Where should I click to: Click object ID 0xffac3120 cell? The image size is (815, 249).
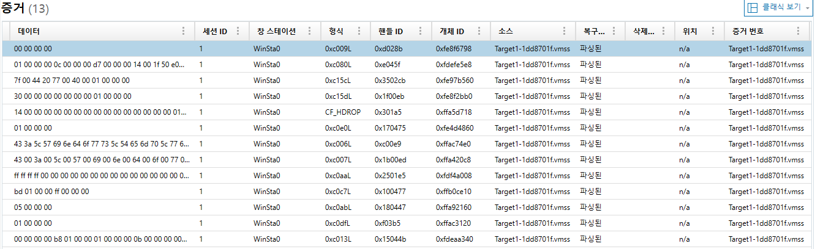pyautogui.click(x=454, y=223)
